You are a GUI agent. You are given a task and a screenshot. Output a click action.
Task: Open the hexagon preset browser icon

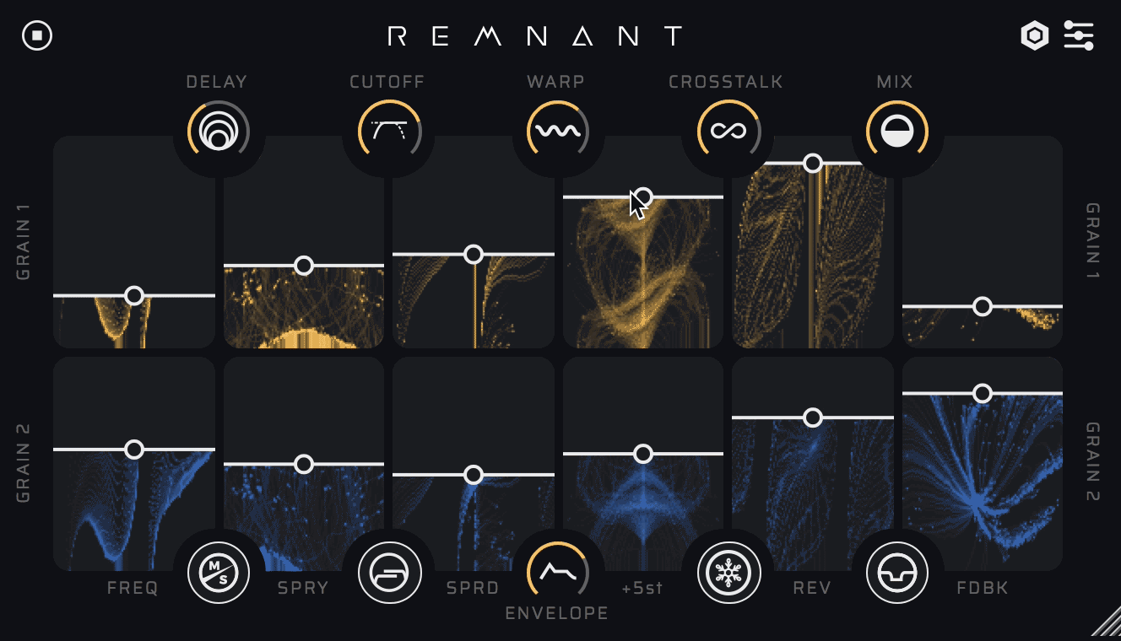tap(1035, 36)
